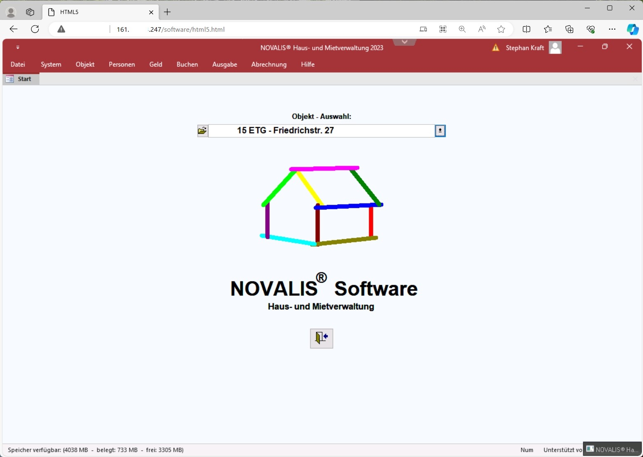The image size is (643, 457).
Task: Expand the Objekt-Auswahl dropdown arrow
Action: [440, 131]
